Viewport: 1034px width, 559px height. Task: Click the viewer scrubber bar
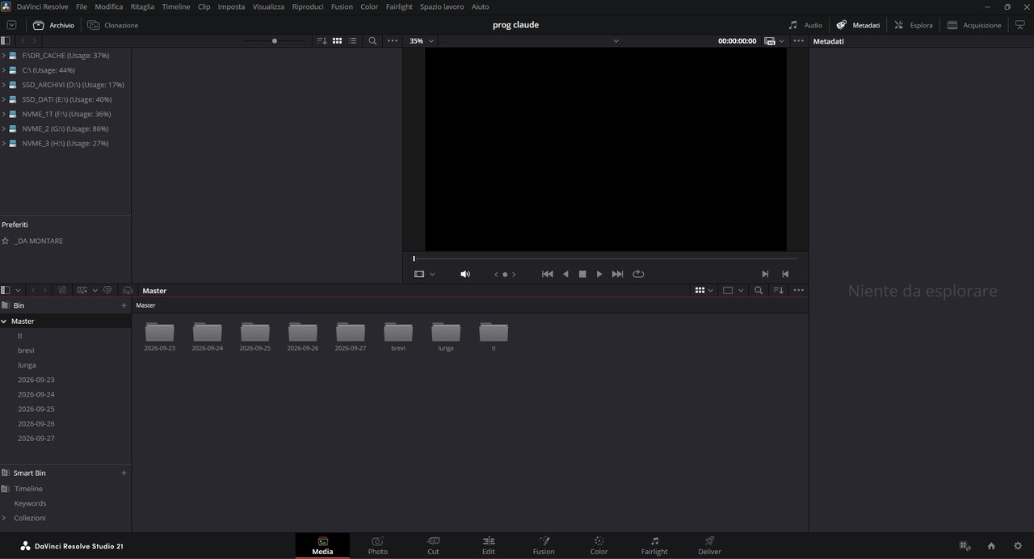pos(605,258)
